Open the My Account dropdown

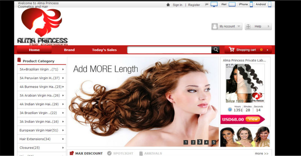tap(227, 26)
